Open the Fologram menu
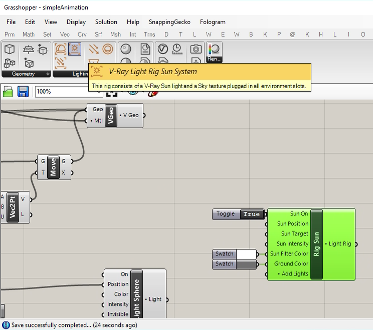 (x=213, y=22)
